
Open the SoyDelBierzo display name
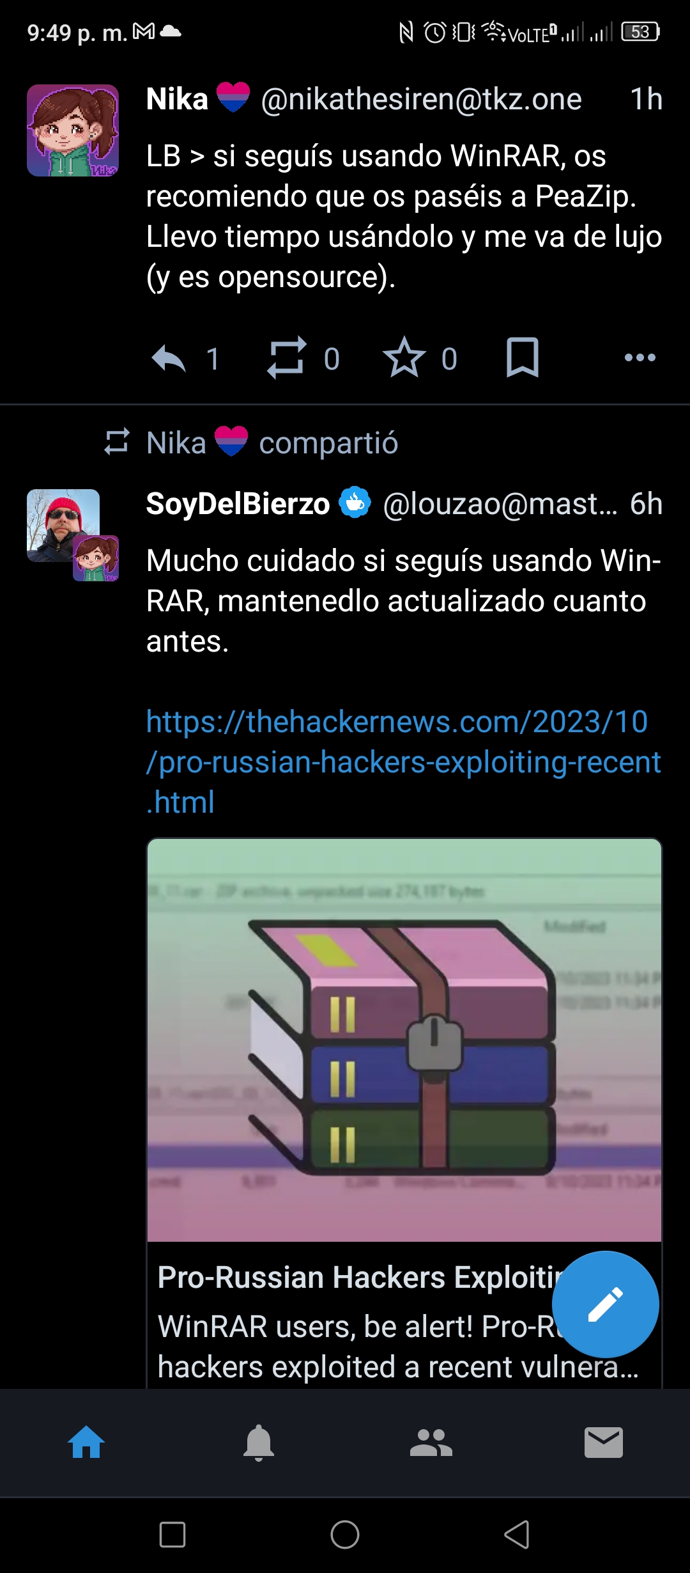(x=238, y=504)
